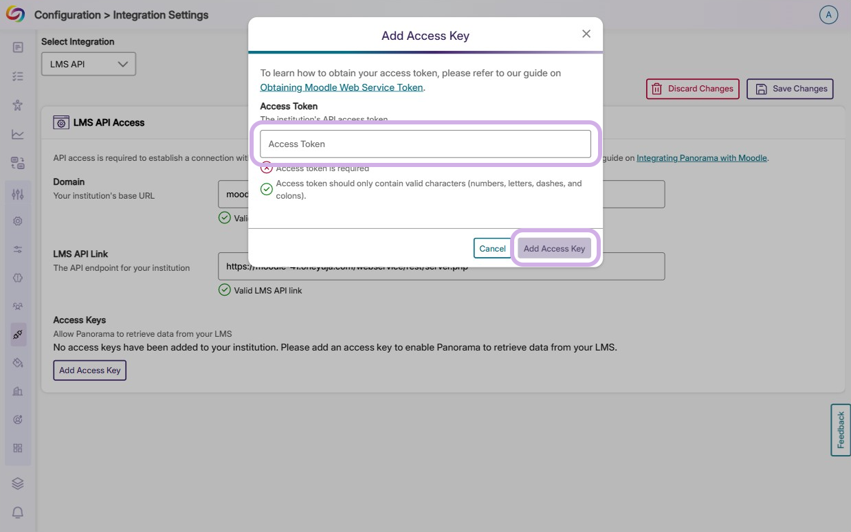Image resolution: width=851 pixels, height=532 pixels.
Task: Click the green check beside Valid LMS API link
Action: [x=224, y=290]
